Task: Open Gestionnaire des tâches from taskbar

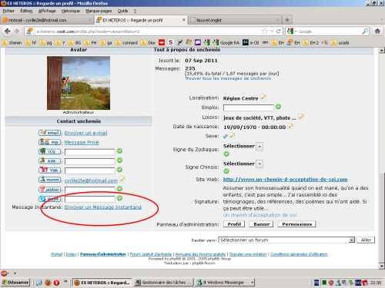Action: 163,283
